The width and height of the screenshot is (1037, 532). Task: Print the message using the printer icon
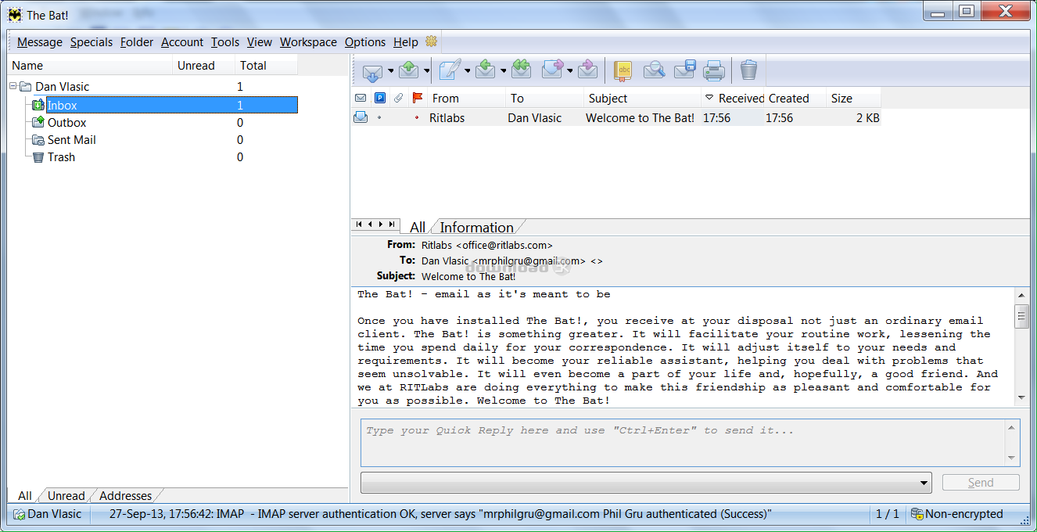coord(713,71)
